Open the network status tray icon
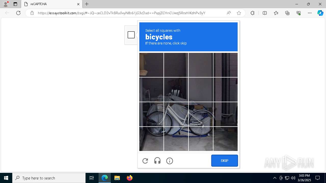This screenshot has height=183, width=326. pyautogui.click(x=287, y=178)
